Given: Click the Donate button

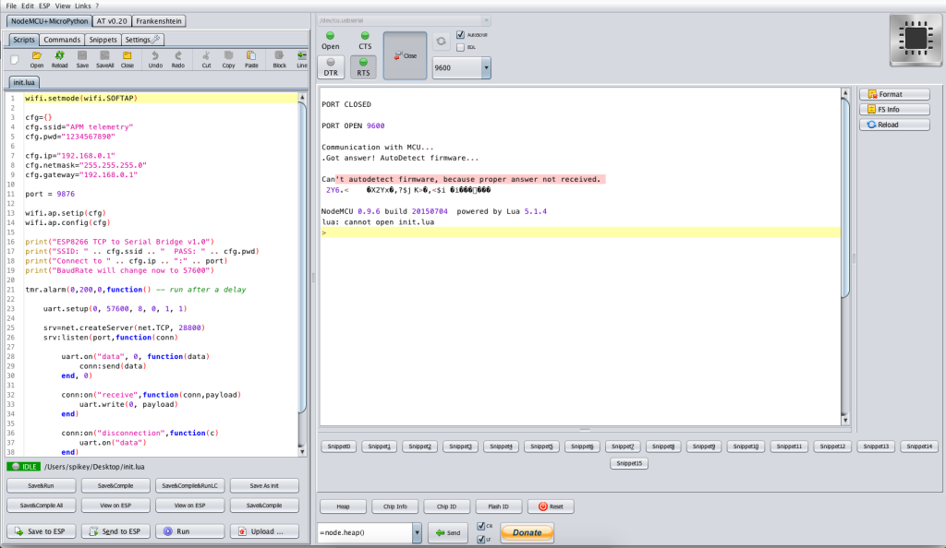Looking at the screenshot, I should click(x=528, y=532).
